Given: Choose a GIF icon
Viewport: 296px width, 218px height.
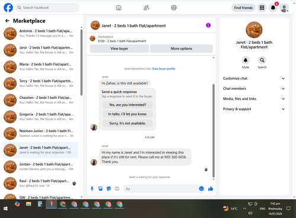Looking at the screenshot, I should point(117,188).
